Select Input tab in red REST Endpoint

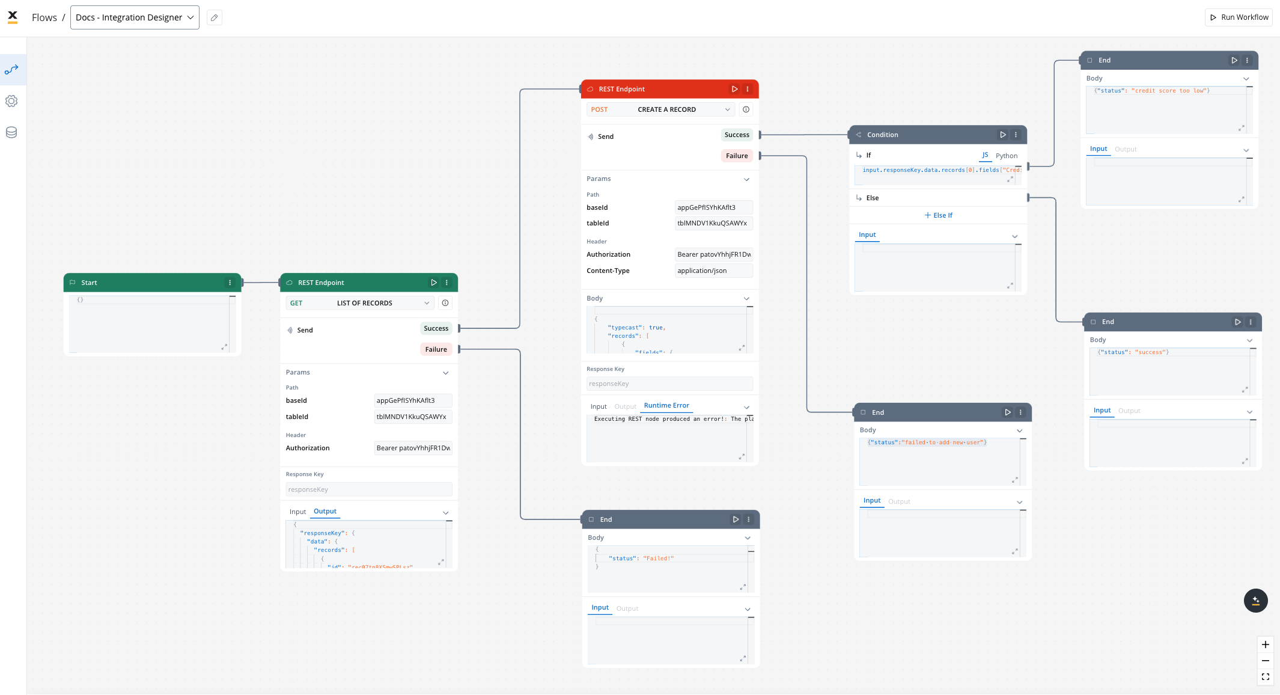tap(599, 407)
